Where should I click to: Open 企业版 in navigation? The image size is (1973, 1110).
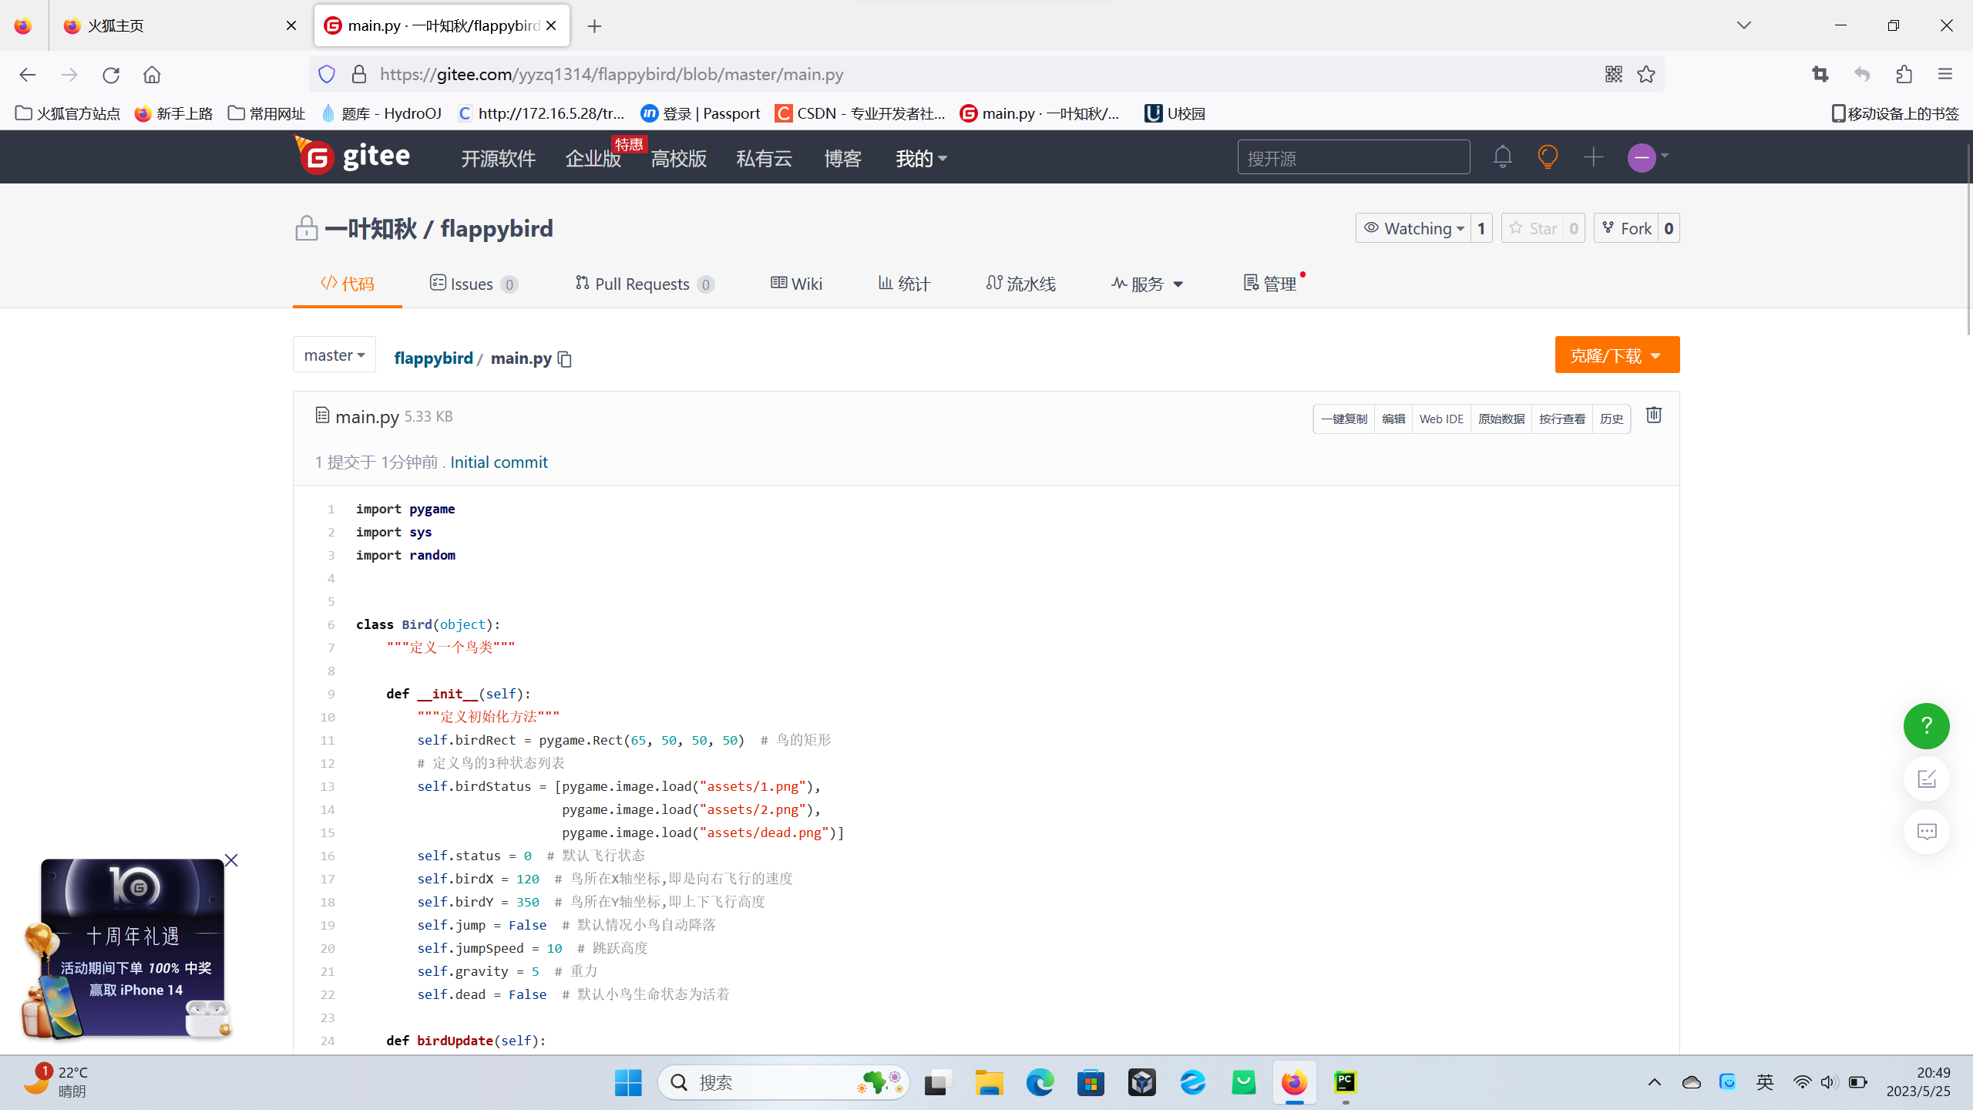593,158
